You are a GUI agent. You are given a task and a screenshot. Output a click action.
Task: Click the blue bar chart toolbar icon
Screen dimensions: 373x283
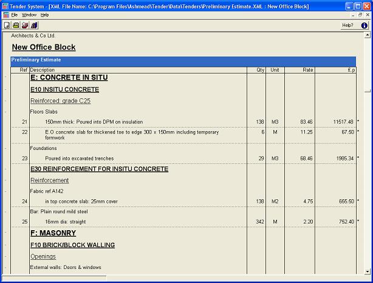click(x=34, y=25)
